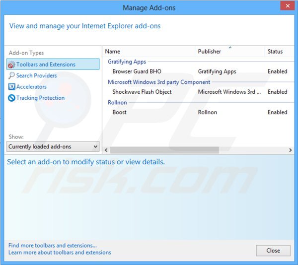298x265 pixels.
Task: Close the Manage Add-ons window via X
Action: [x=288, y=6]
